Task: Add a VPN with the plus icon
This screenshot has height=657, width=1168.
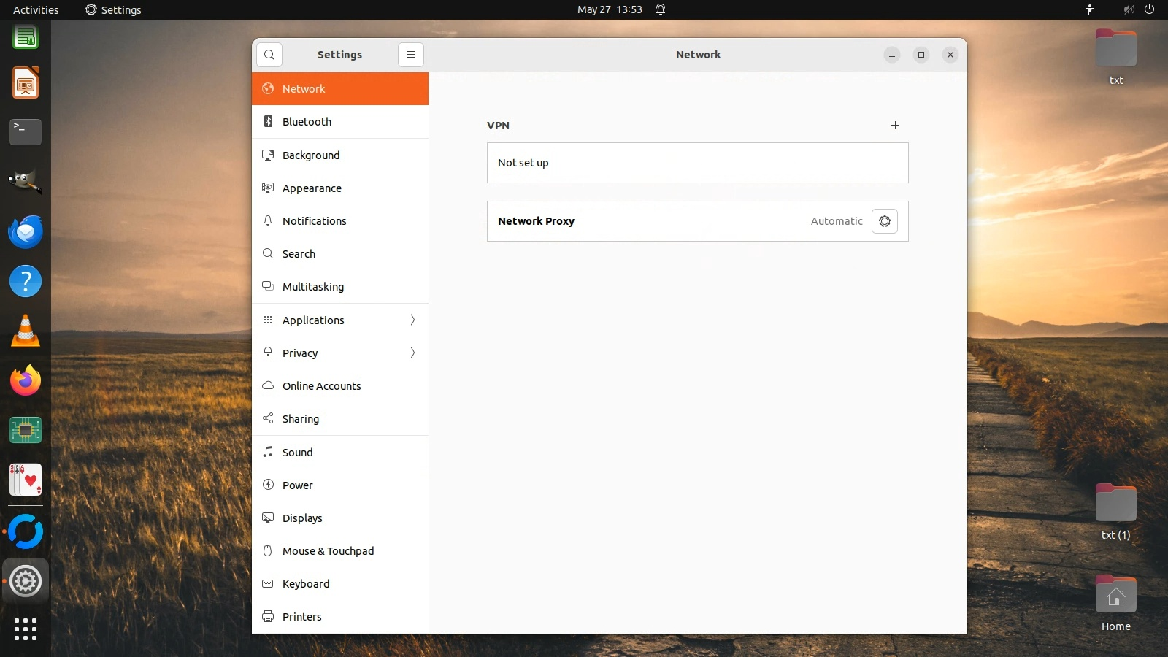Action: pos(895,126)
